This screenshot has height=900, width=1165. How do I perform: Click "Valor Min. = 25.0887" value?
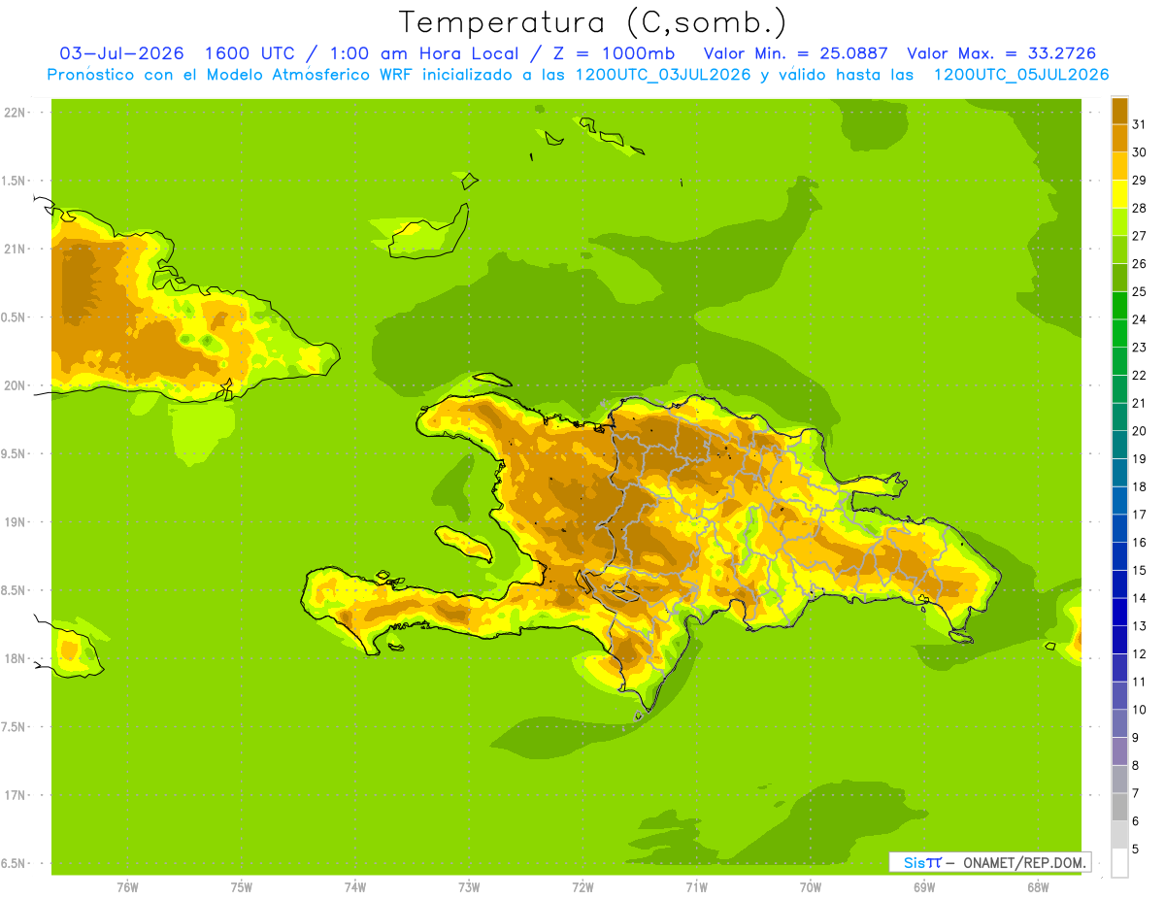pos(795,53)
